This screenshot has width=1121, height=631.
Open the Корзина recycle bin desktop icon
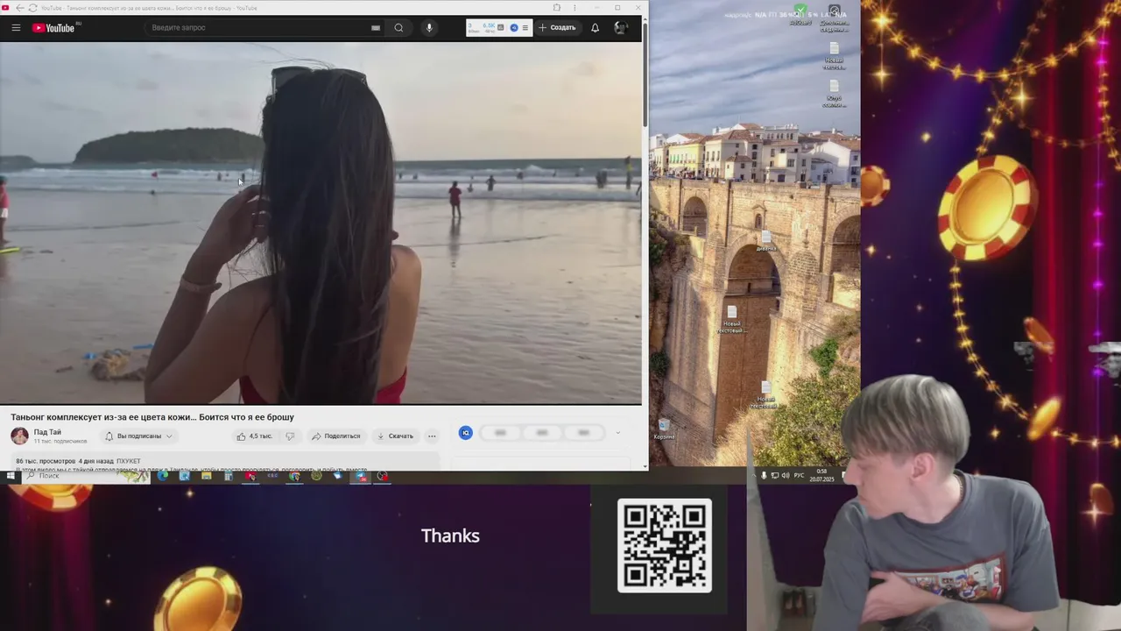pos(664,429)
